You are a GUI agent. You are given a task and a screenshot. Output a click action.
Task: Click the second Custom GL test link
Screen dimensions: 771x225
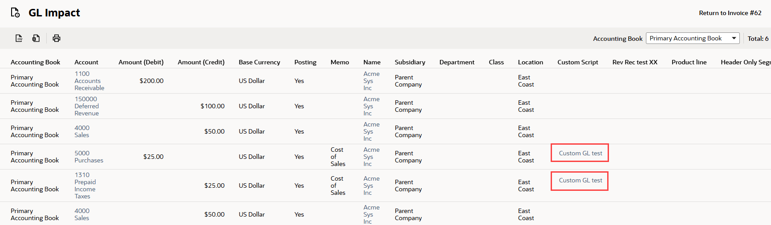point(580,180)
